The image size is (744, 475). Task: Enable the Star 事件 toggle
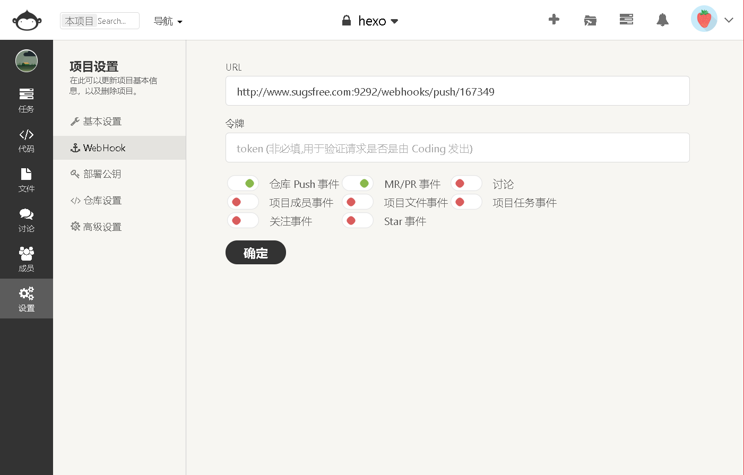point(358,221)
